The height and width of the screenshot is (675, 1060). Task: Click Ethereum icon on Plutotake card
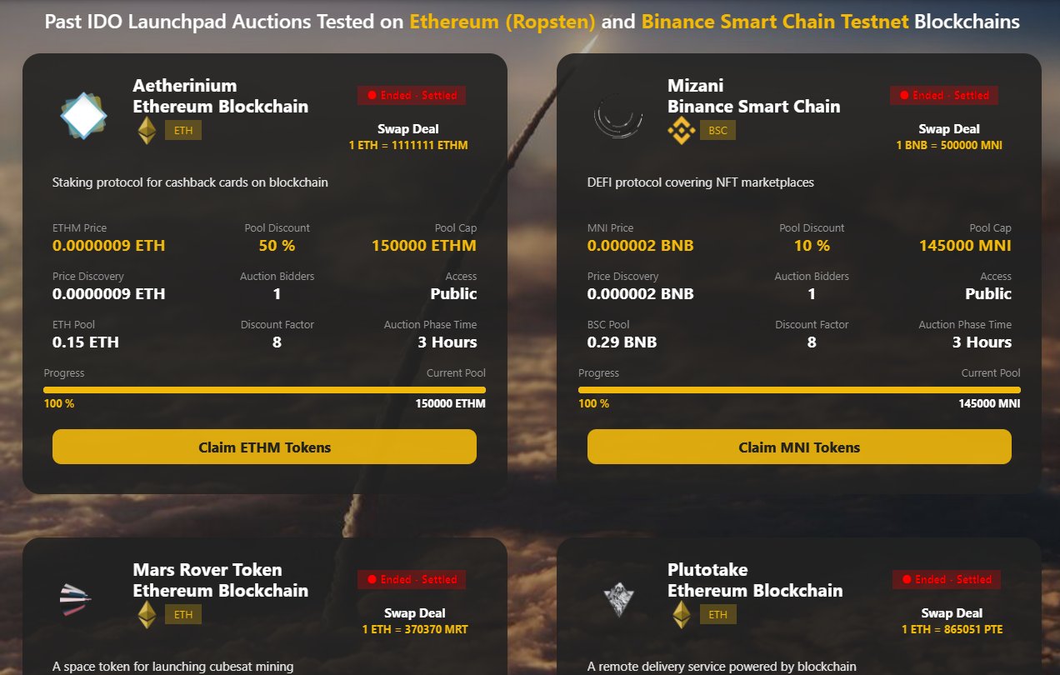point(682,615)
